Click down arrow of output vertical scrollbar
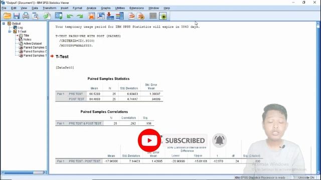Image resolution: width=321 pixels, height=180 pixels. pyautogui.click(x=318, y=172)
